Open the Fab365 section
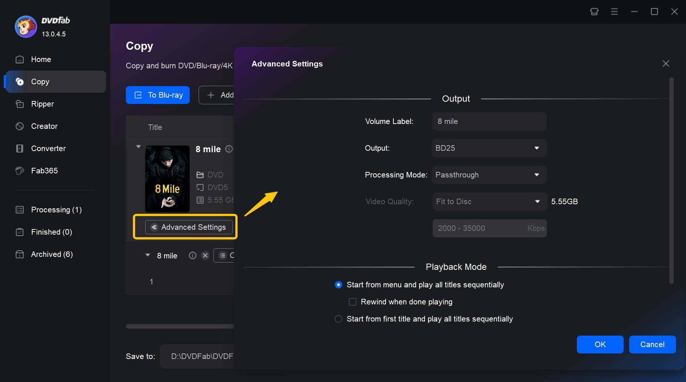The image size is (686, 382). click(44, 170)
